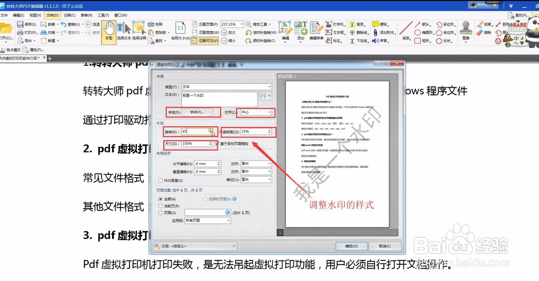
Task: Select the 线条 line drawing tool
Action: tap(406, 31)
